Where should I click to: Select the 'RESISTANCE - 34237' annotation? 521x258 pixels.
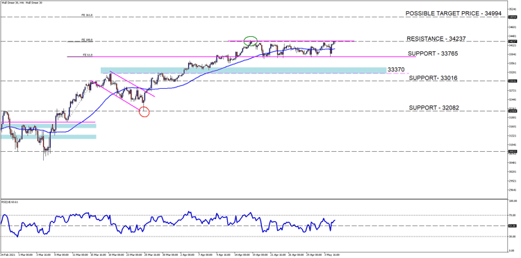436,39
